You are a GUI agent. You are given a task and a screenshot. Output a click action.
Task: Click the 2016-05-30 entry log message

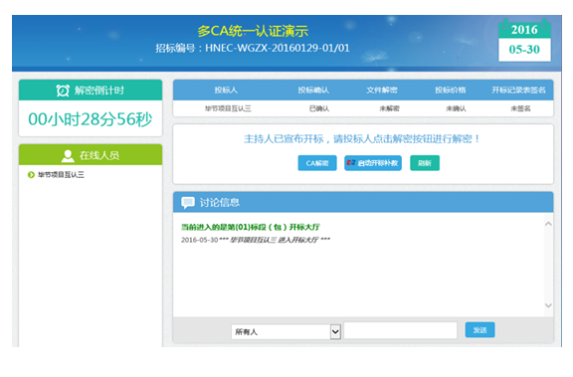(x=256, y=240)
